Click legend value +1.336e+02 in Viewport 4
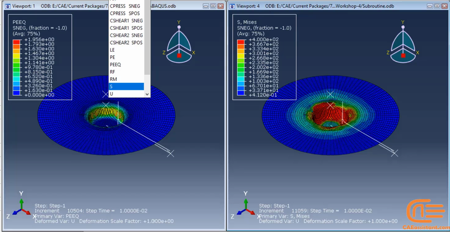450x232 pixels. click(x=264, y=76)
